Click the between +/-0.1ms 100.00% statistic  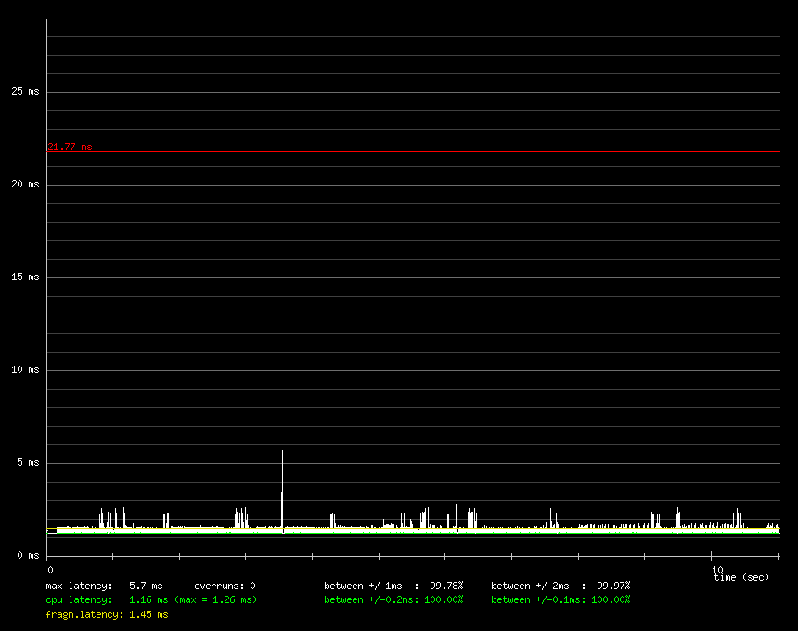coord(560,600)
